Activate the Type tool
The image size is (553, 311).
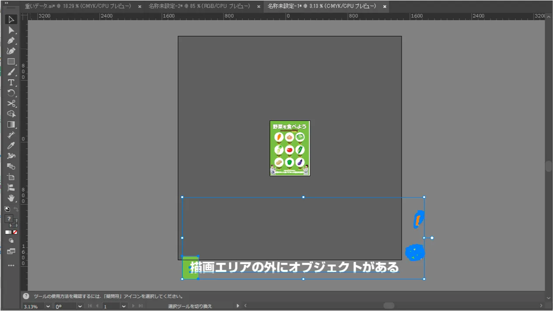[11, 82]
